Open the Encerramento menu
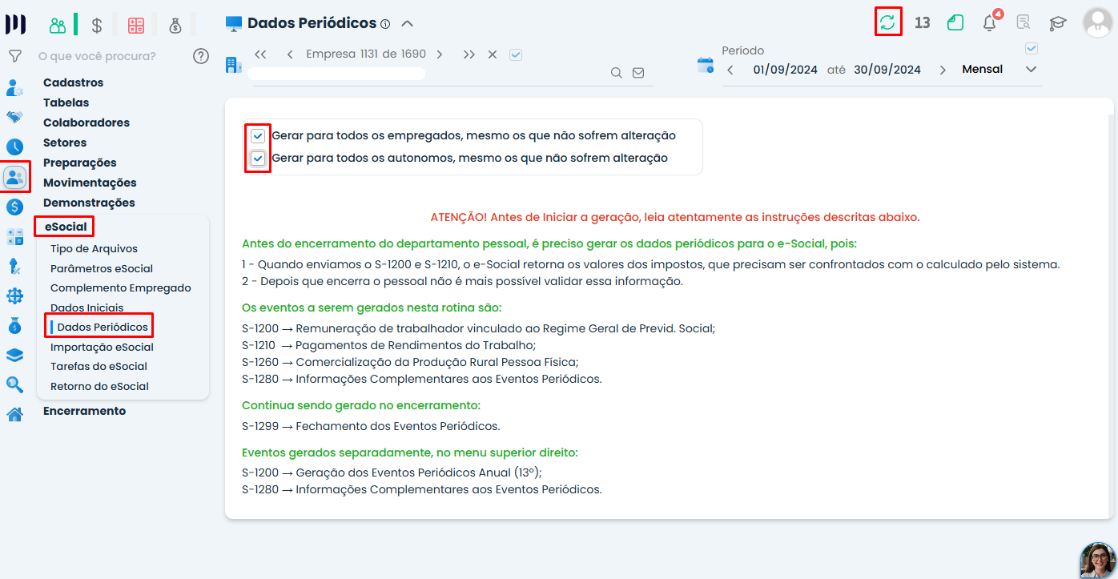 point(84,411)
